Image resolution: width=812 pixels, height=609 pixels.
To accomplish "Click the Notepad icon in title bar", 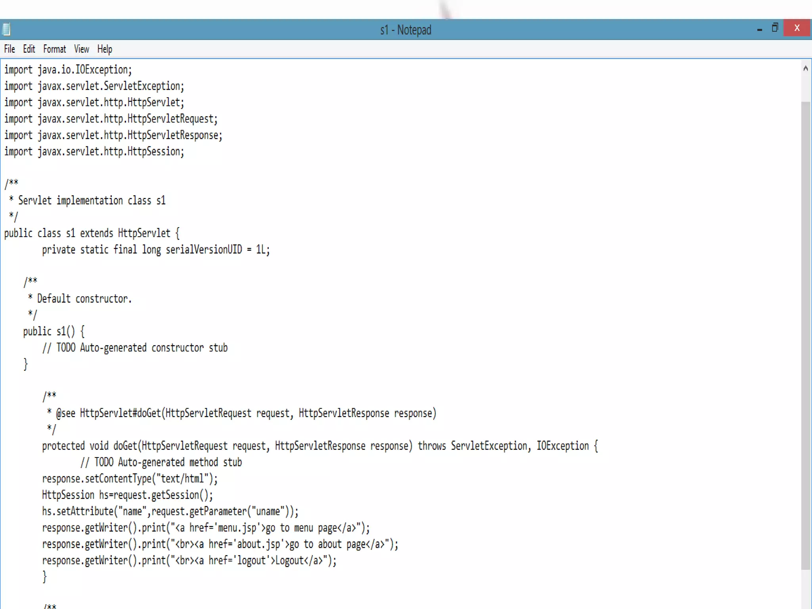I will point(6,29).
